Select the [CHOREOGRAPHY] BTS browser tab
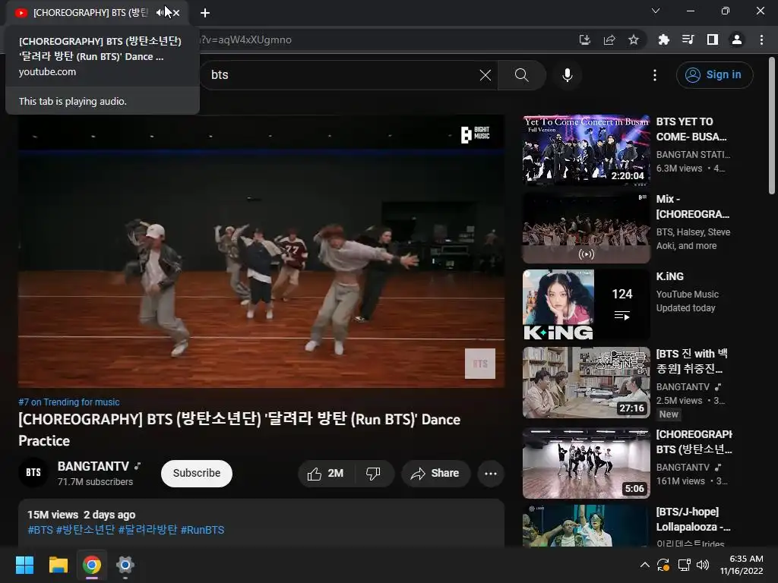 click(x=90, y=13)
